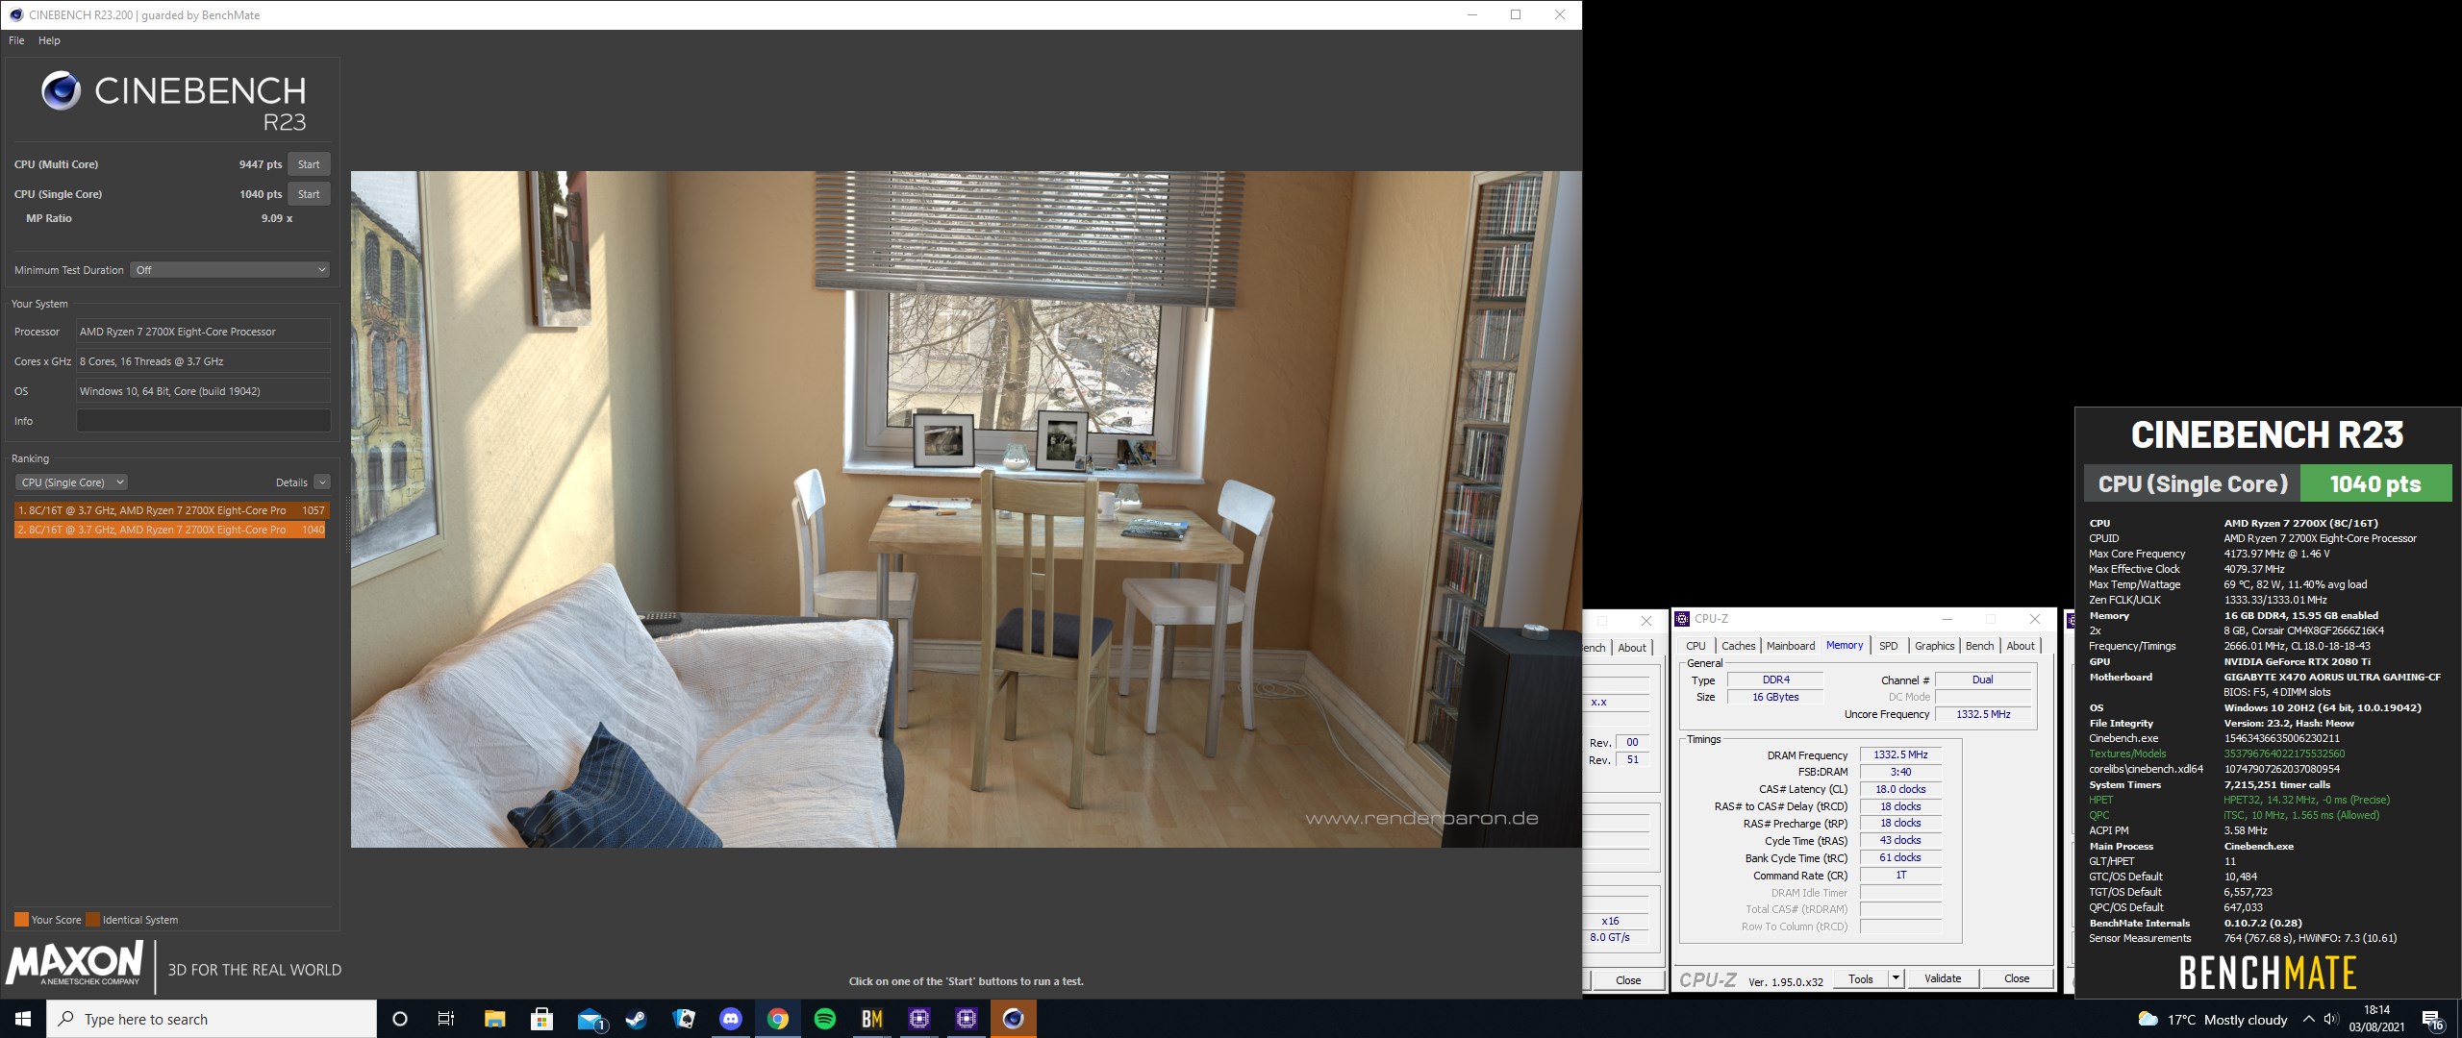The width and height of the screenshot is (2462, 1038).
Task: Expand the ranking Details arrow
Action: pos(322,482)
